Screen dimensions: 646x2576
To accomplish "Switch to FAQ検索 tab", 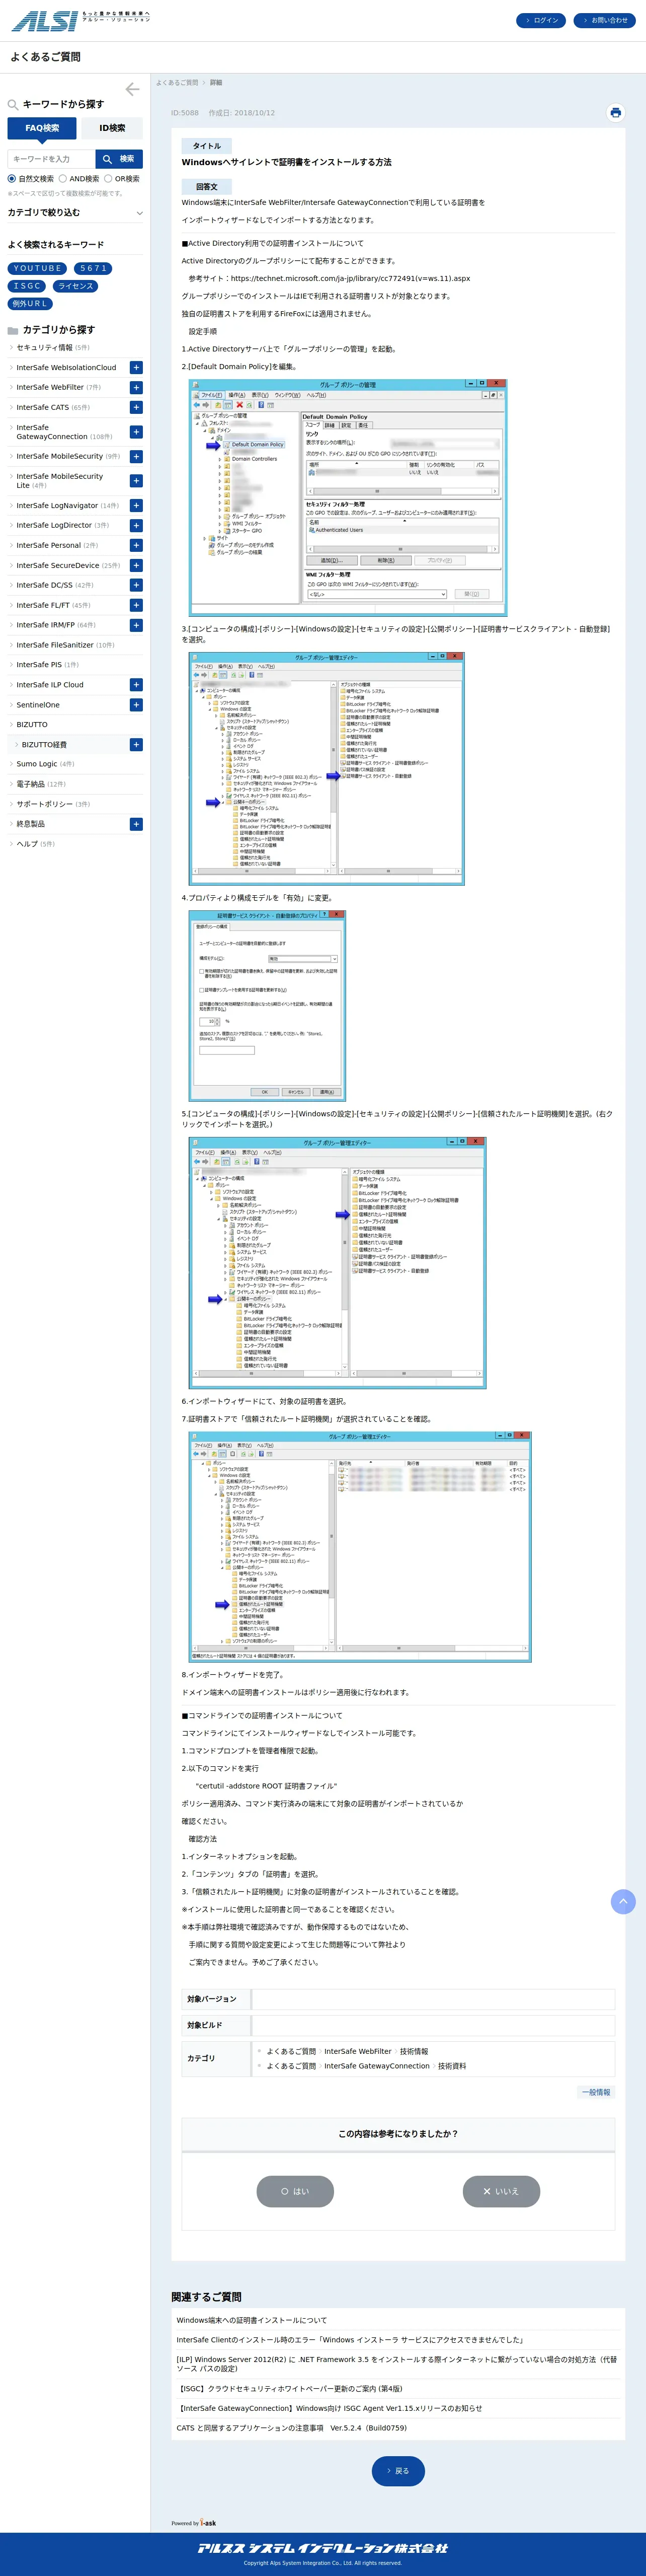I will pyautogui.click(x=42, y=128).
